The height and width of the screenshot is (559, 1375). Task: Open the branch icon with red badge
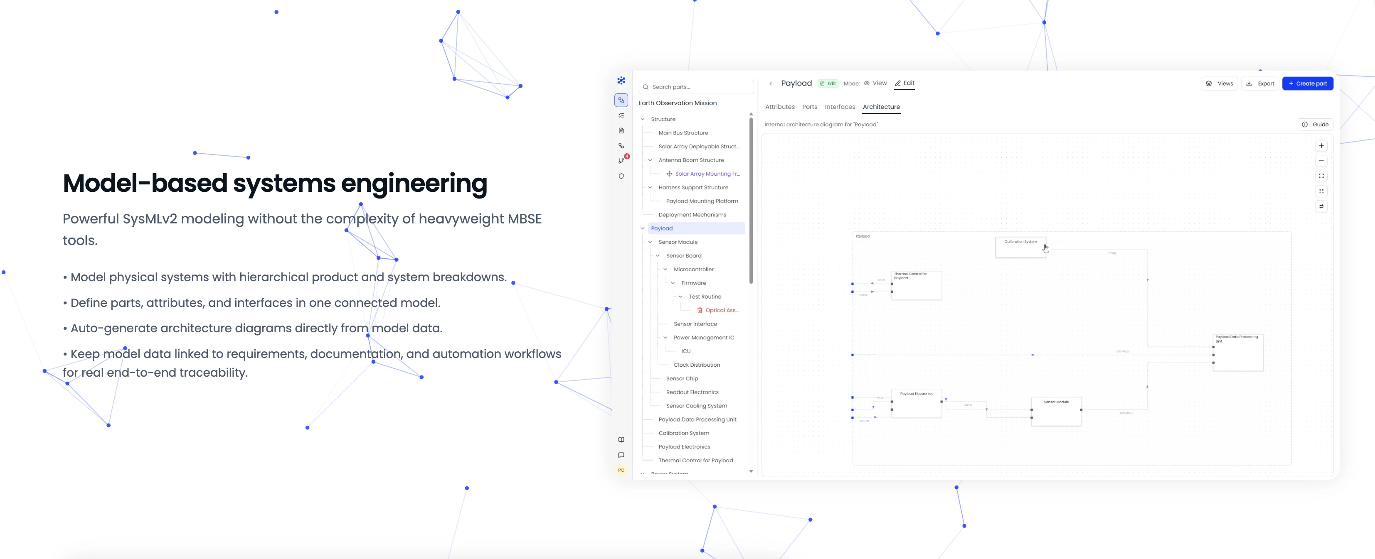click(x=621, y=161)
